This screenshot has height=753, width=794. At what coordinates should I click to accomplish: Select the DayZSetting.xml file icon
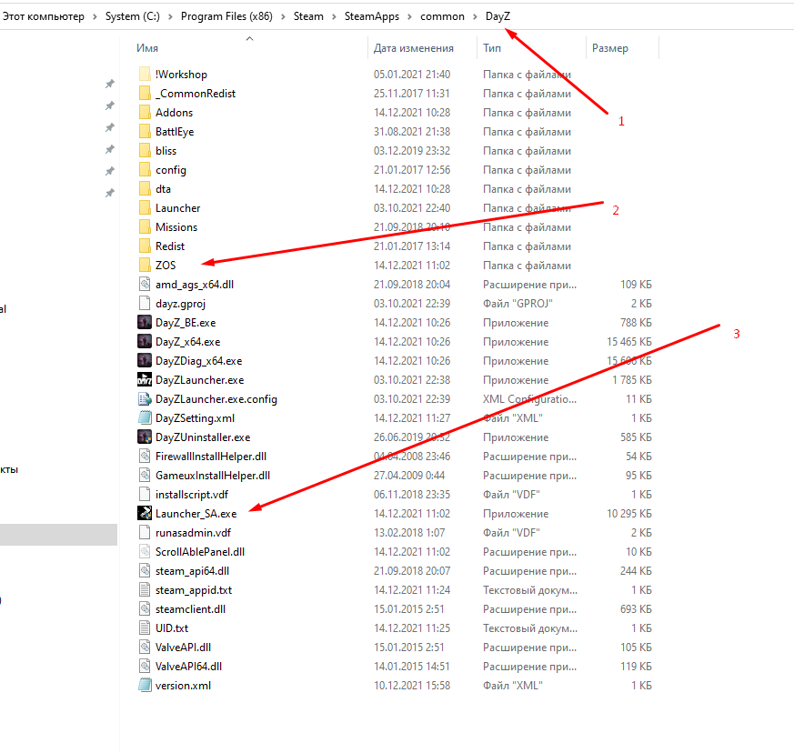(145, 418)
